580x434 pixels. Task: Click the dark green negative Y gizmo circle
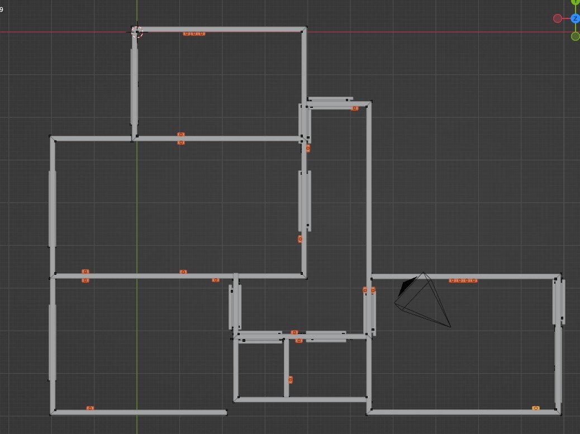575,36
